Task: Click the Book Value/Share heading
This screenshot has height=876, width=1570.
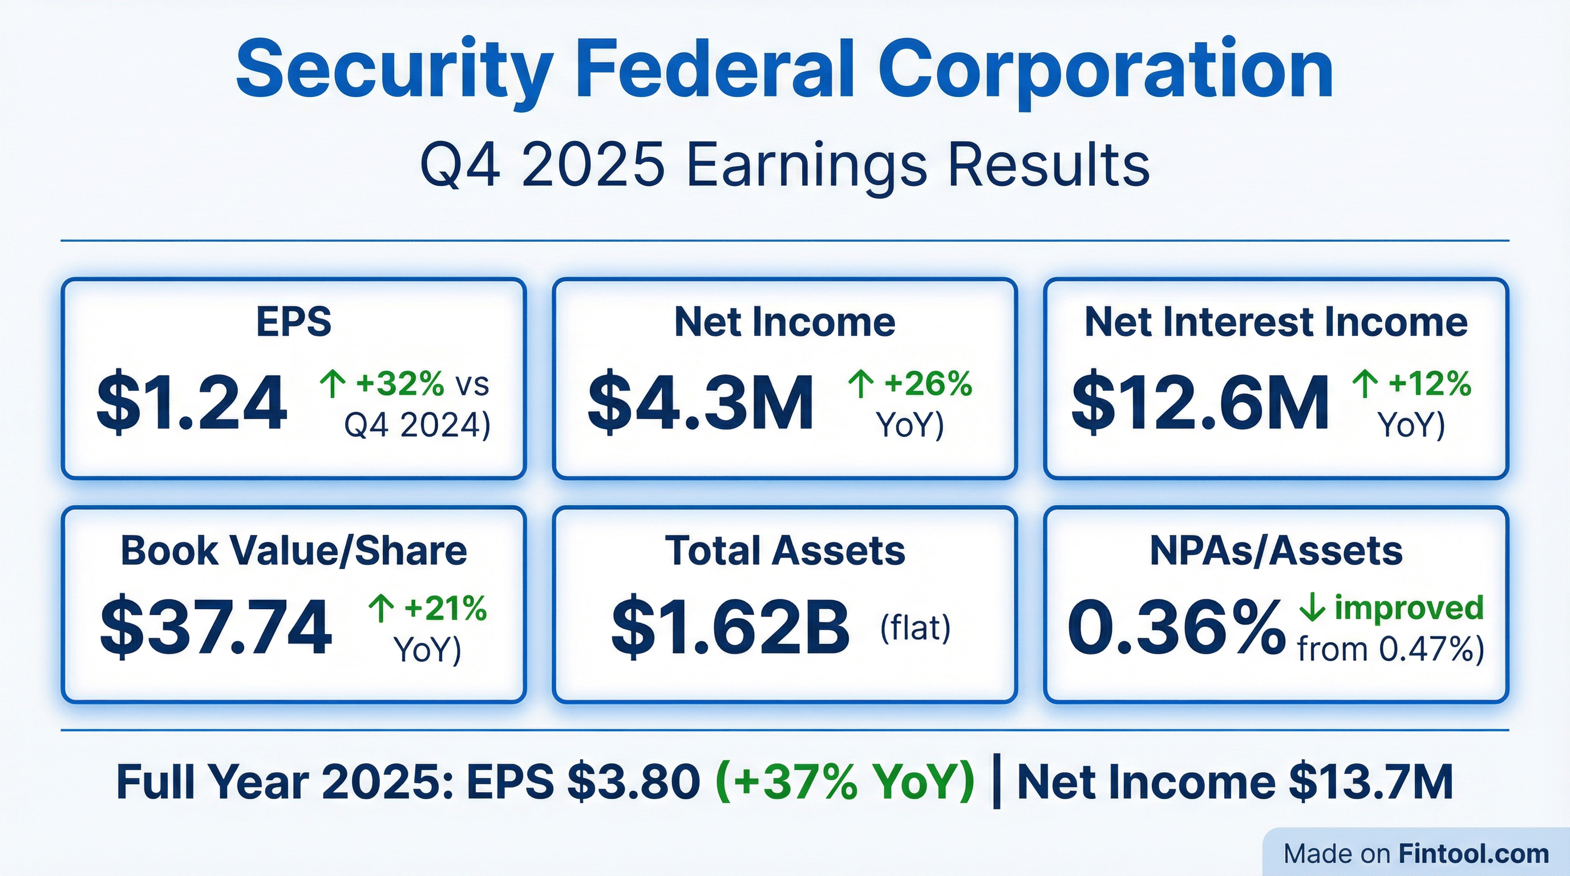Action: tap(294, 551)
